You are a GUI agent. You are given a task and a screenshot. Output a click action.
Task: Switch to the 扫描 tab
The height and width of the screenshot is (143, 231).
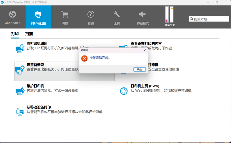pos(29,34)
